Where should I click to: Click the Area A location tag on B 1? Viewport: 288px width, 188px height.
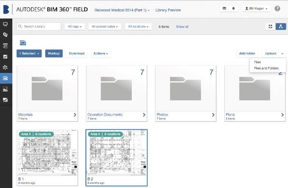coord(36,134)
